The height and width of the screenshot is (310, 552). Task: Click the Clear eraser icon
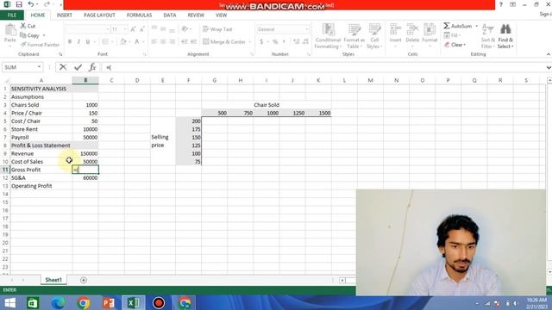point(447,45)
